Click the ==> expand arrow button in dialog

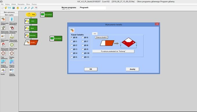tap(95, 34)
